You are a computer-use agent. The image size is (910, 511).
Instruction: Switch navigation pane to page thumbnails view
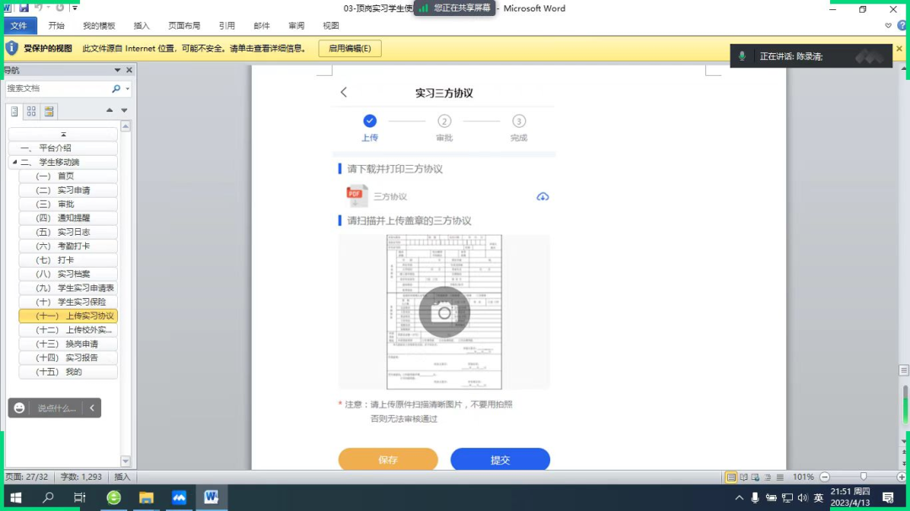31,111
